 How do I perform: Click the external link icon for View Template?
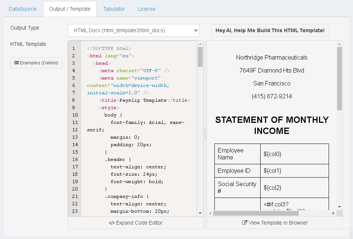pyautogui.click(x=244, y=223)
